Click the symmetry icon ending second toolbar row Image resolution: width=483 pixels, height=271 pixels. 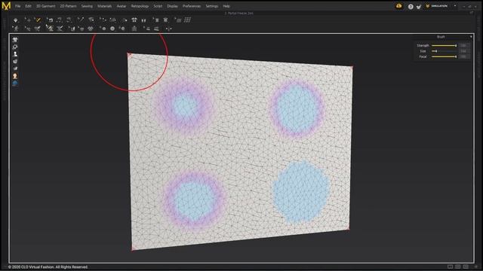tap(169, 29)
